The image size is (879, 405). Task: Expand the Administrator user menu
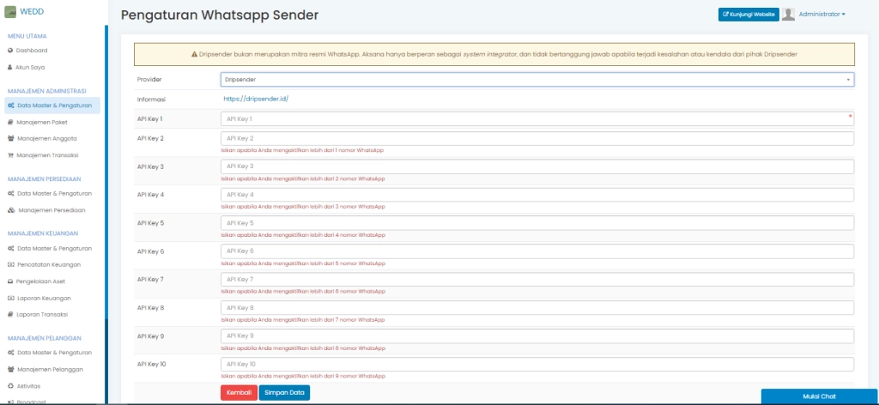point(821,14)
